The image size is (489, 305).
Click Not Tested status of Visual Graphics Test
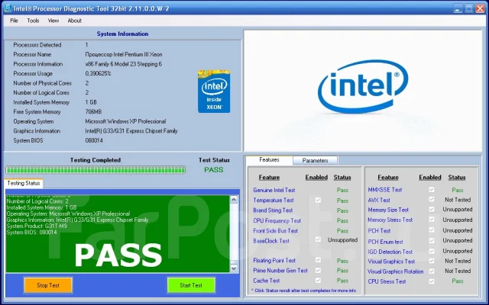(x=458, y=261)
